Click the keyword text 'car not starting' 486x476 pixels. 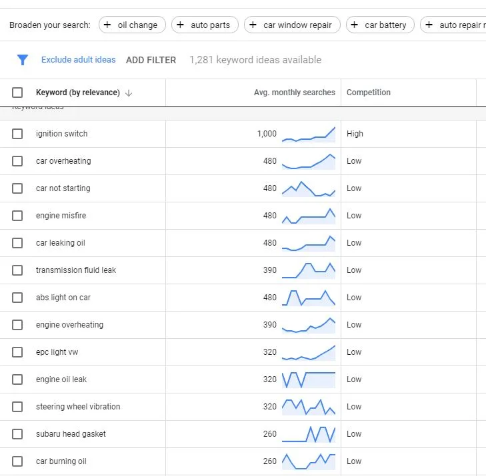coord(63,188)
